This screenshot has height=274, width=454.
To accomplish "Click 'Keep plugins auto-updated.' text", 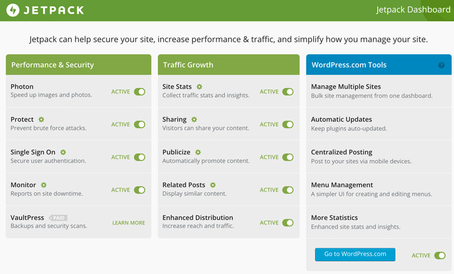I will coord(349,129).
